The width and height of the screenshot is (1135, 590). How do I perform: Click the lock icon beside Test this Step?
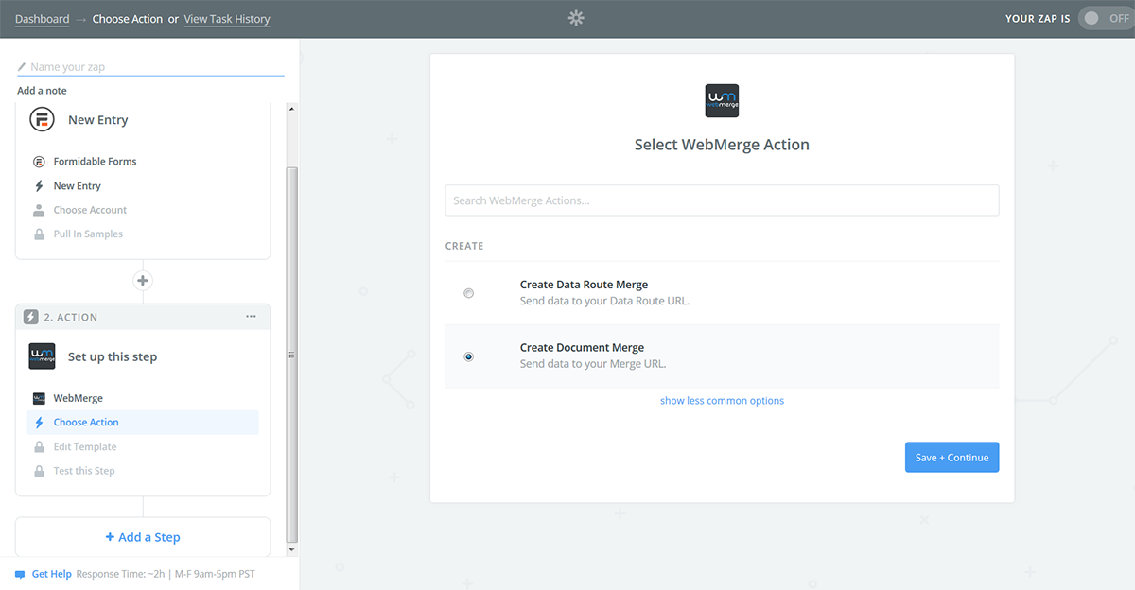(39, 471)
